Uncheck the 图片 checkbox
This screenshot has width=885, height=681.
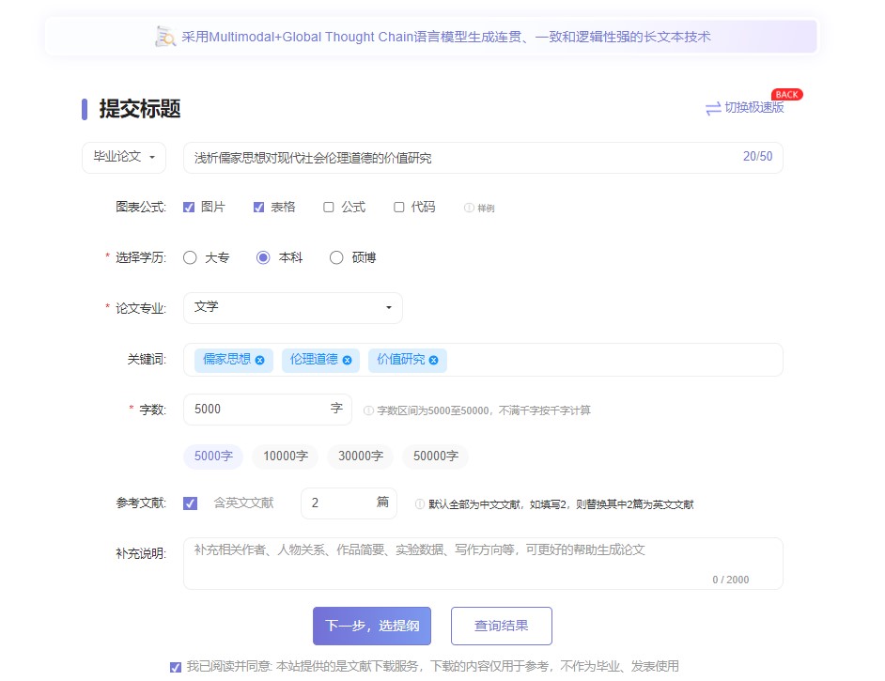189,207
